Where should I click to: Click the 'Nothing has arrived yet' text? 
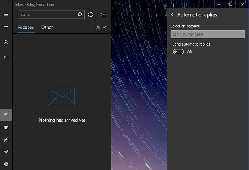62,120
